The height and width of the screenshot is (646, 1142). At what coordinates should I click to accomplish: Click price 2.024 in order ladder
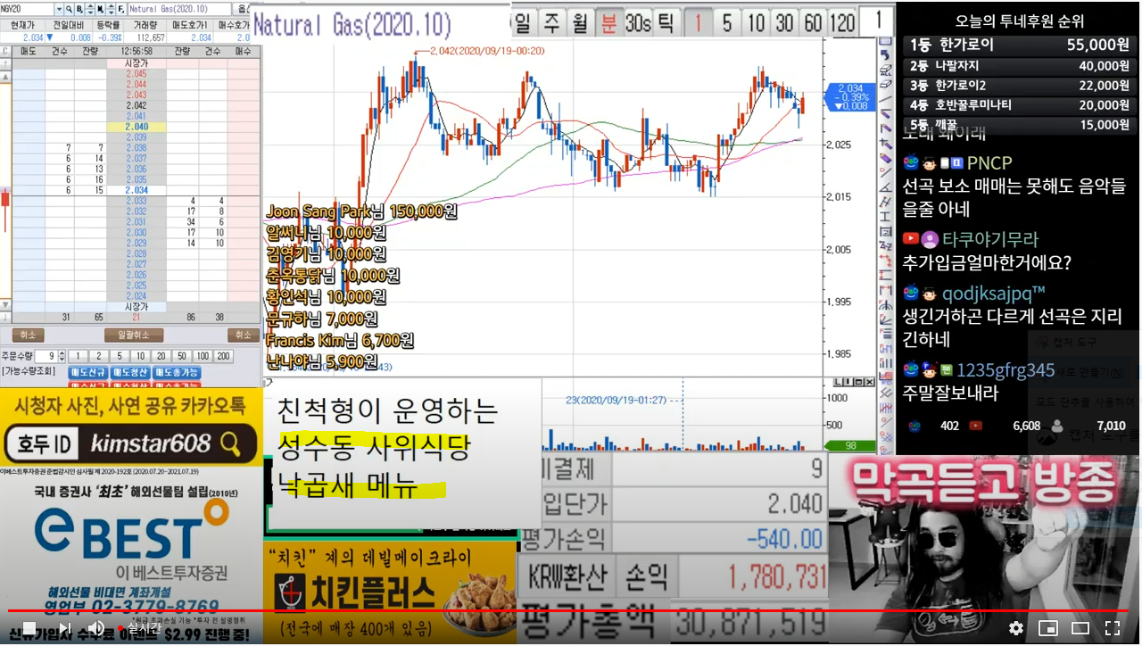(136, 294)
